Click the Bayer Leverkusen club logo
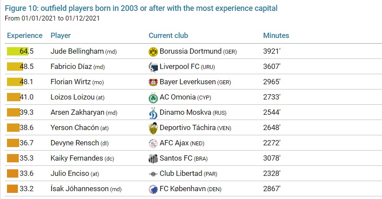This screenshot has height=199, width=382. pos(153,82)
